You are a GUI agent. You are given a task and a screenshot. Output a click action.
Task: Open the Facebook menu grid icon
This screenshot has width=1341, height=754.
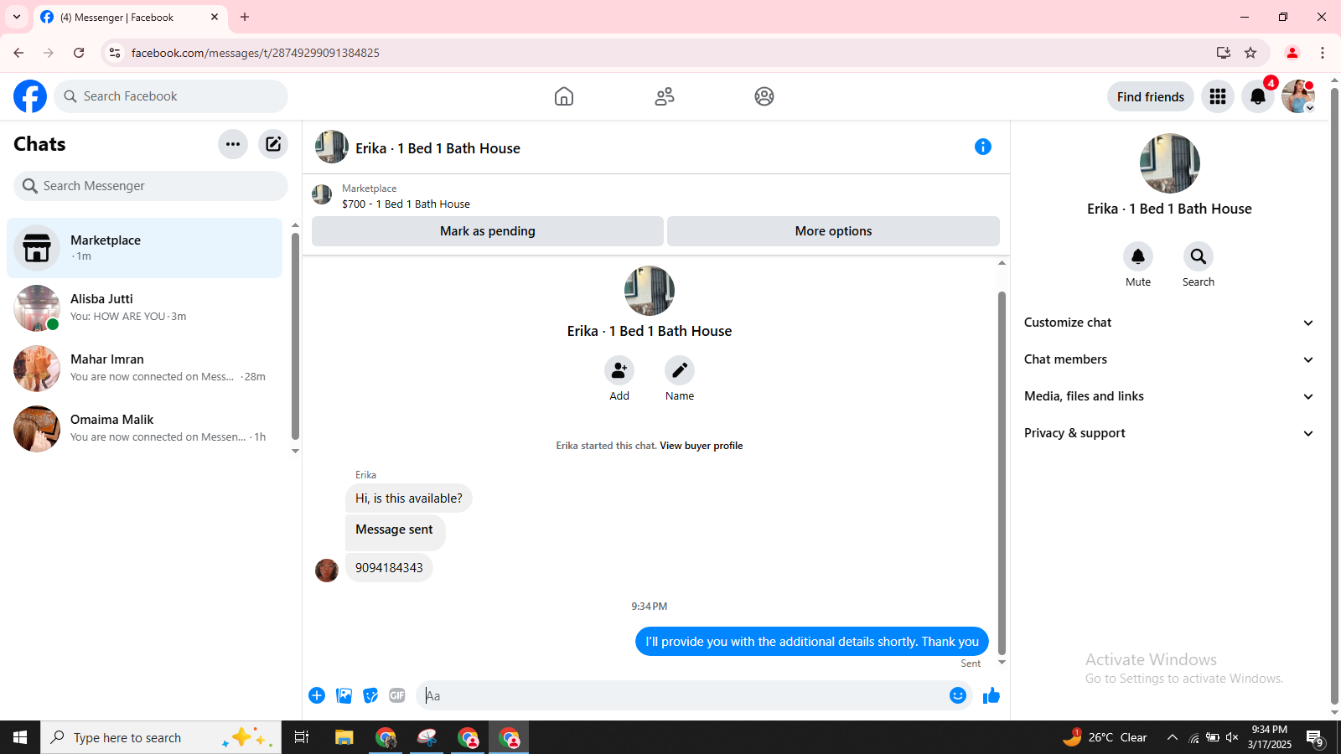pos(1218,96)
